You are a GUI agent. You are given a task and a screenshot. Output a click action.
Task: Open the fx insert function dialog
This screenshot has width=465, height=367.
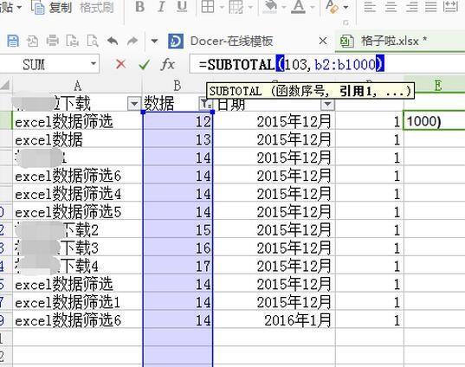coord(167,64)
